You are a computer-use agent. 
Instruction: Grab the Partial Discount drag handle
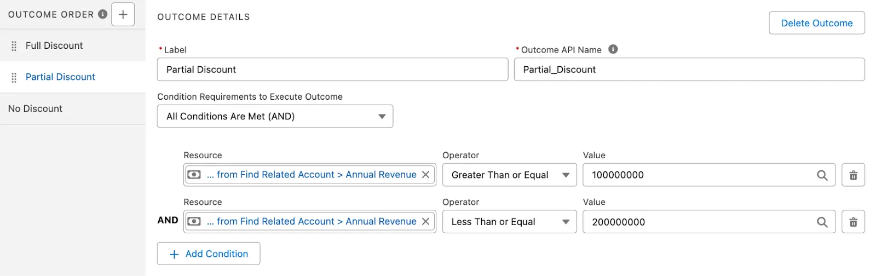tap(14, 77)
